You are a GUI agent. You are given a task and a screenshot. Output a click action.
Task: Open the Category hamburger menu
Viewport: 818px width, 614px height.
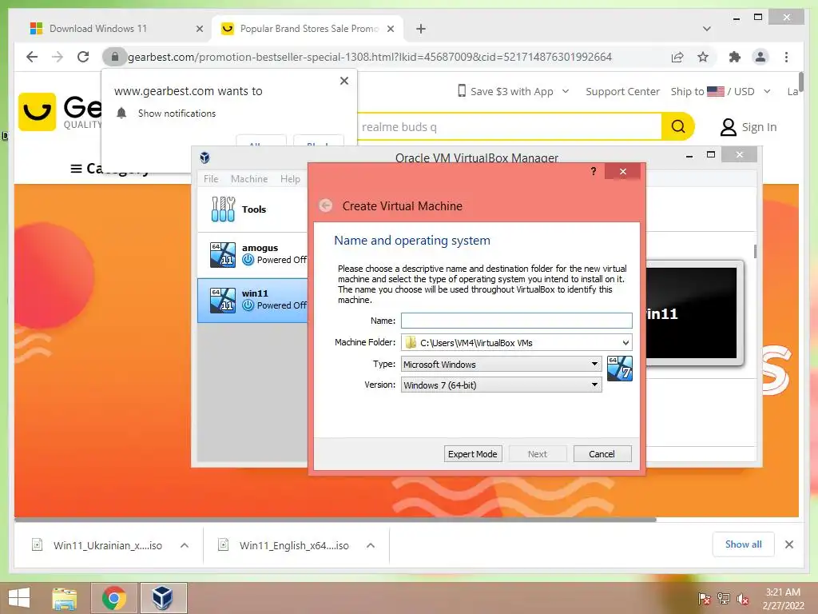click(76, 168)
